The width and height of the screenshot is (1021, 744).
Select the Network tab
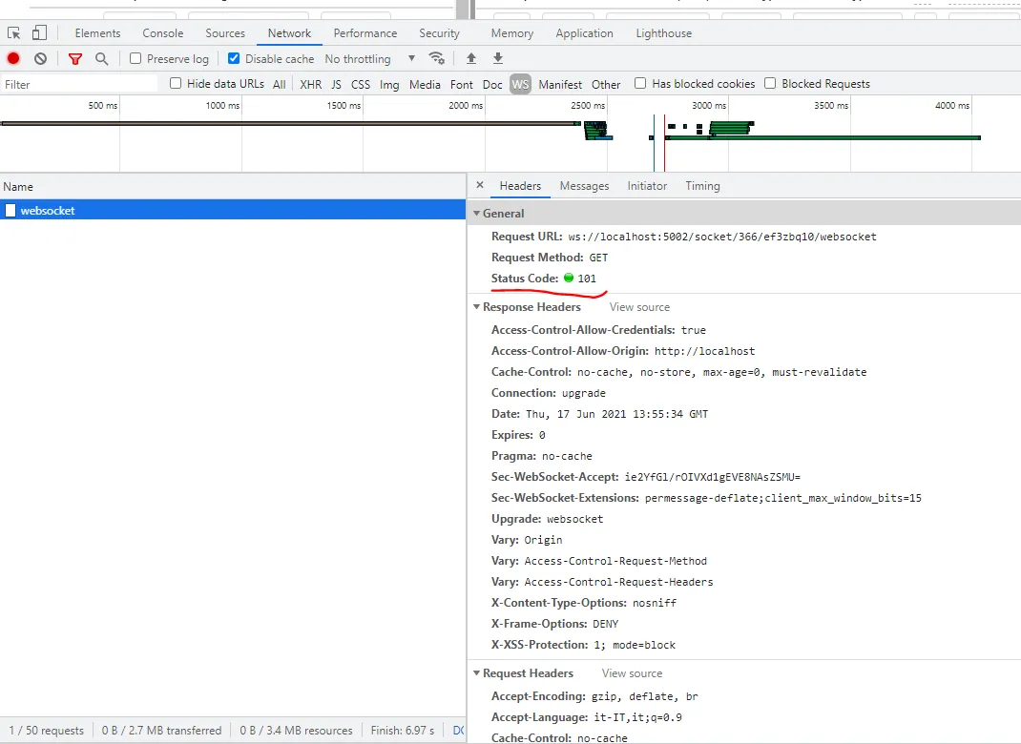click(x=290, y=33)
